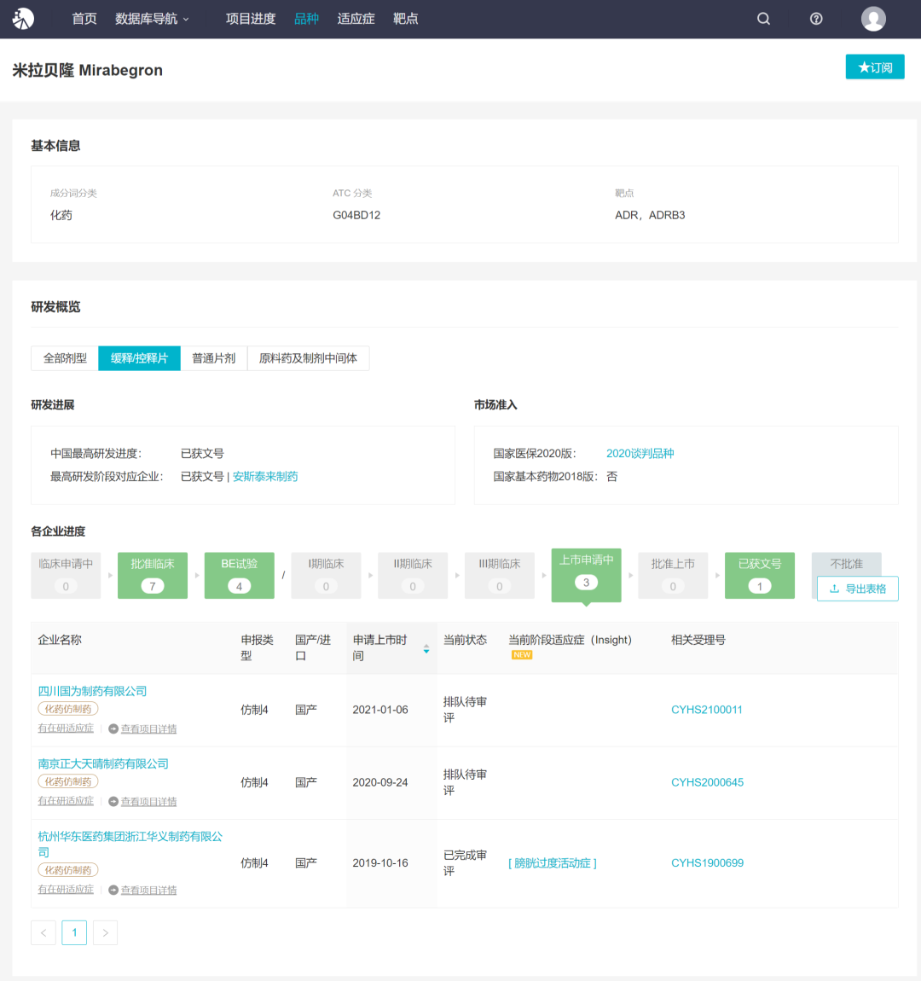
Task: Open acceptance number CYHS2000645
Action: click(707, 783)
